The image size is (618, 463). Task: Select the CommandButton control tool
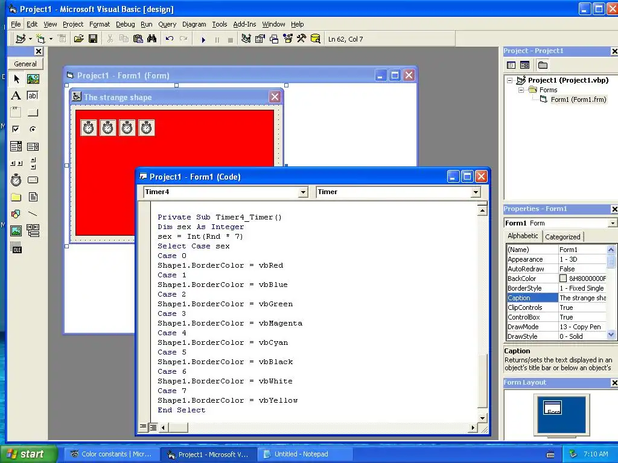(33, 113)
